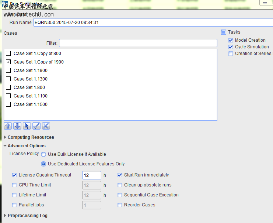Activate the cursor selection tool icon

[27, 126]
